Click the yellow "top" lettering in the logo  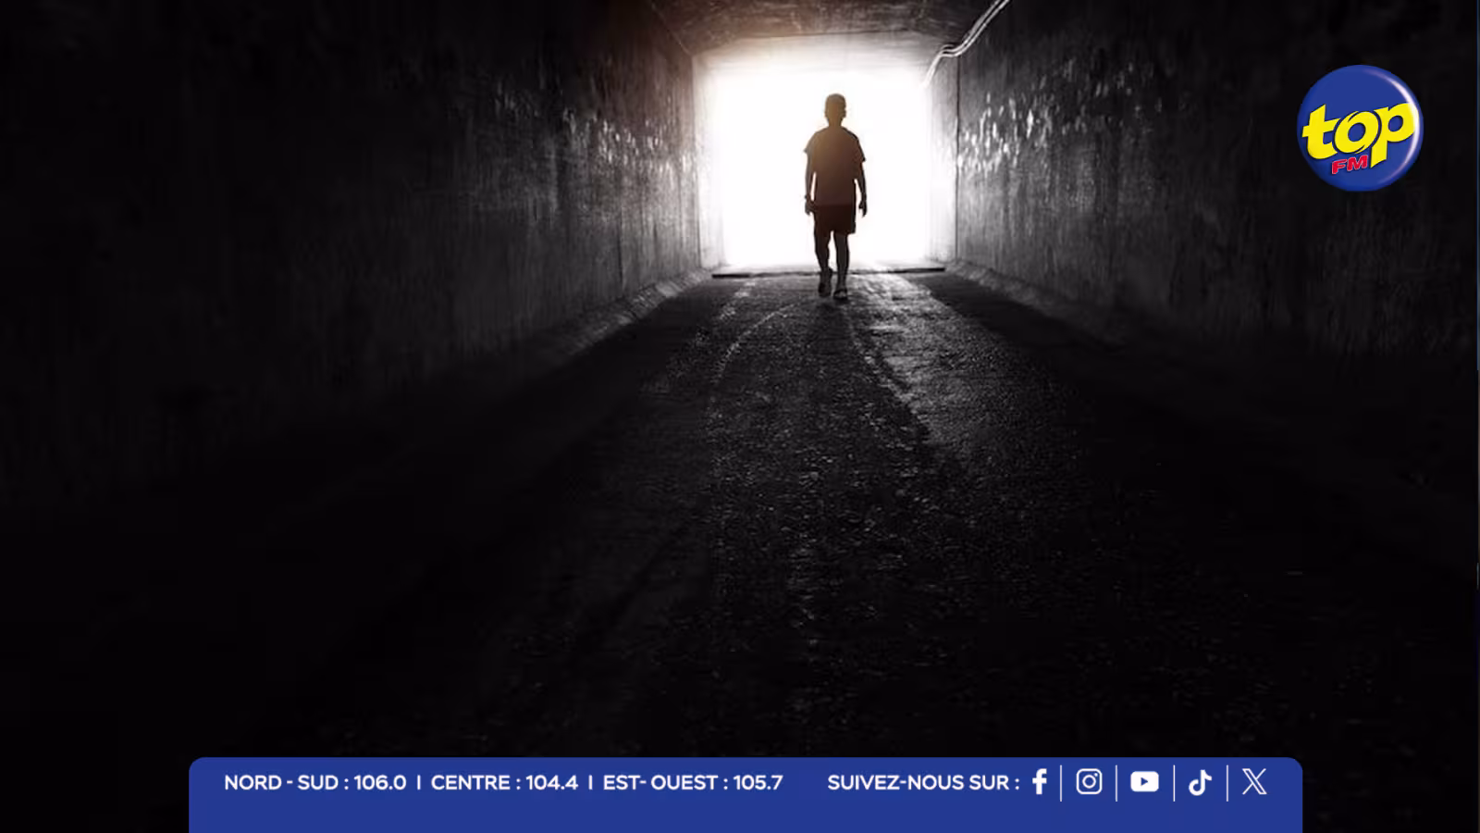1358,130
